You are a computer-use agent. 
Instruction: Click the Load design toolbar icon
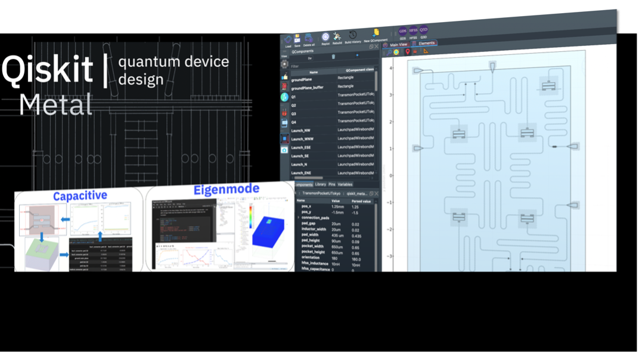click(x=288, y=40)
